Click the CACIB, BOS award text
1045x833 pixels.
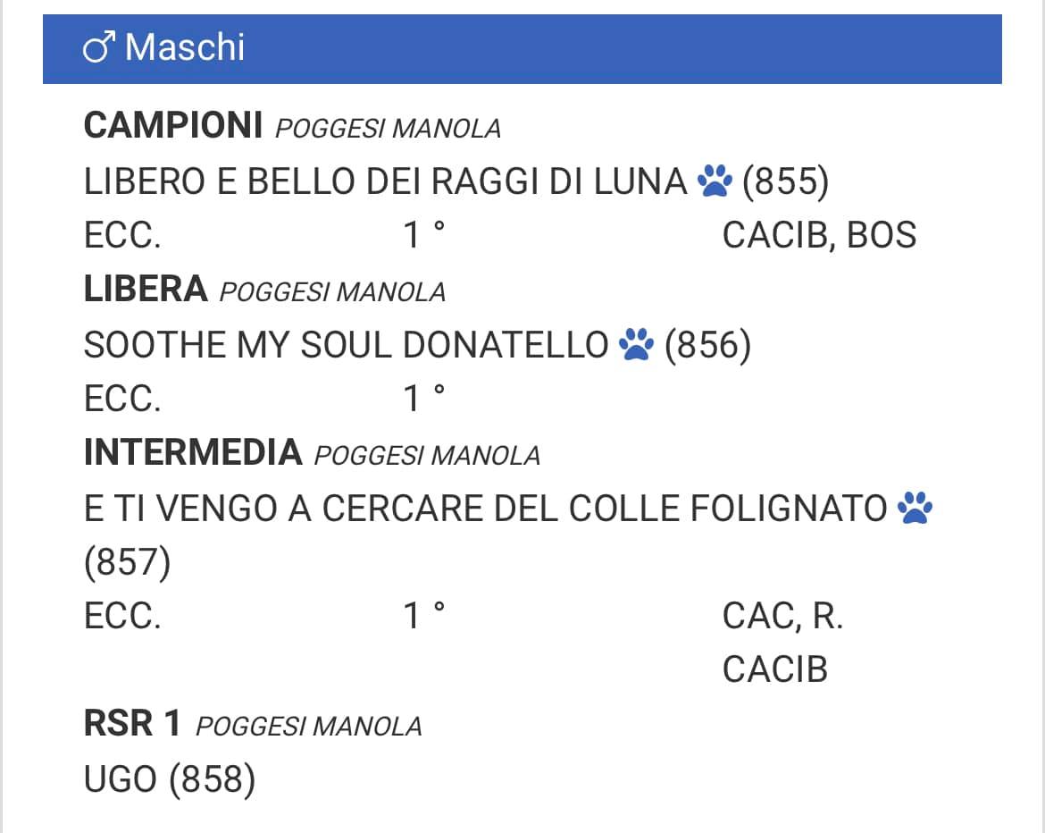click(820, 235)
